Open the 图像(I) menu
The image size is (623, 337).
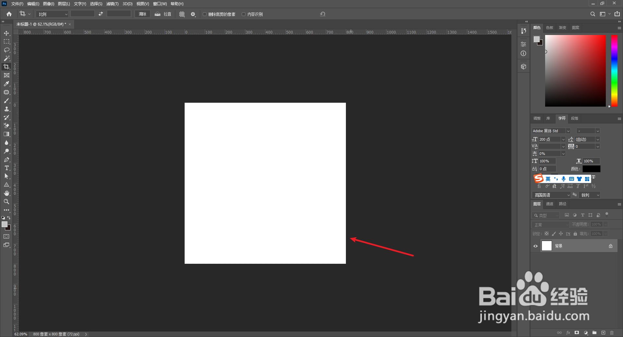[x=49, y=4]
